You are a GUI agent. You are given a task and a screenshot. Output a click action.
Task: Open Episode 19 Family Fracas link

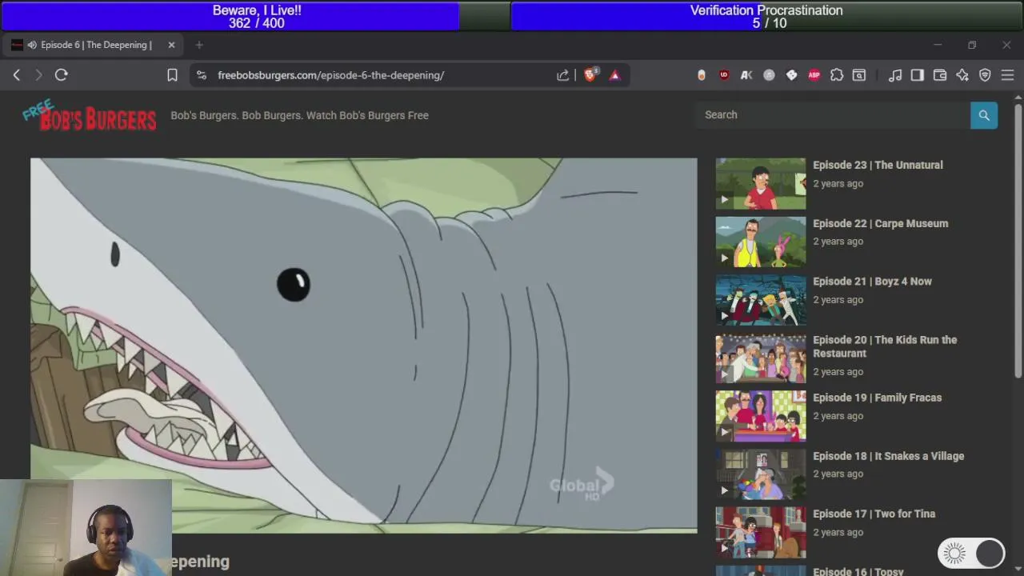coord(877,398)
